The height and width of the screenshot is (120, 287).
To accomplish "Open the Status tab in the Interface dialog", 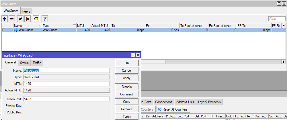I will pos(24,63).
